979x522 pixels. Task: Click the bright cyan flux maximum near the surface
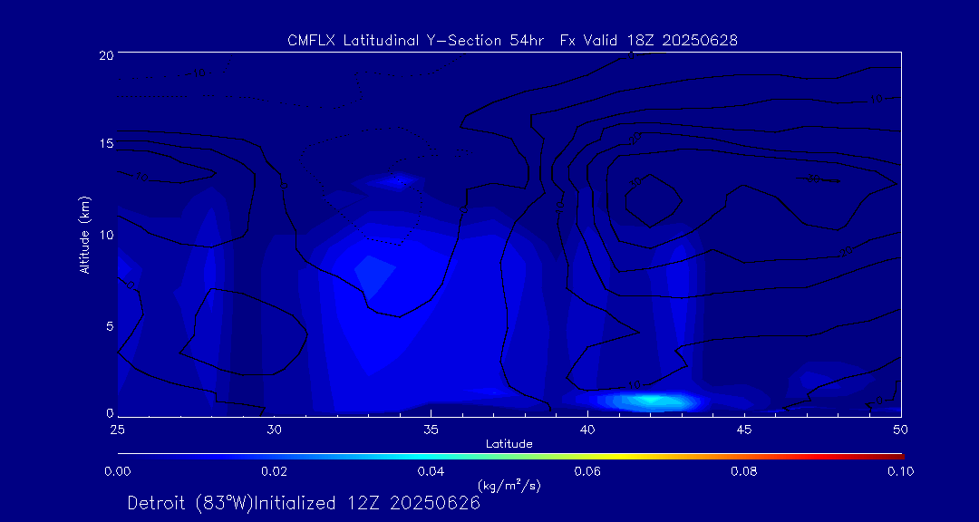[x=651, y=400]
